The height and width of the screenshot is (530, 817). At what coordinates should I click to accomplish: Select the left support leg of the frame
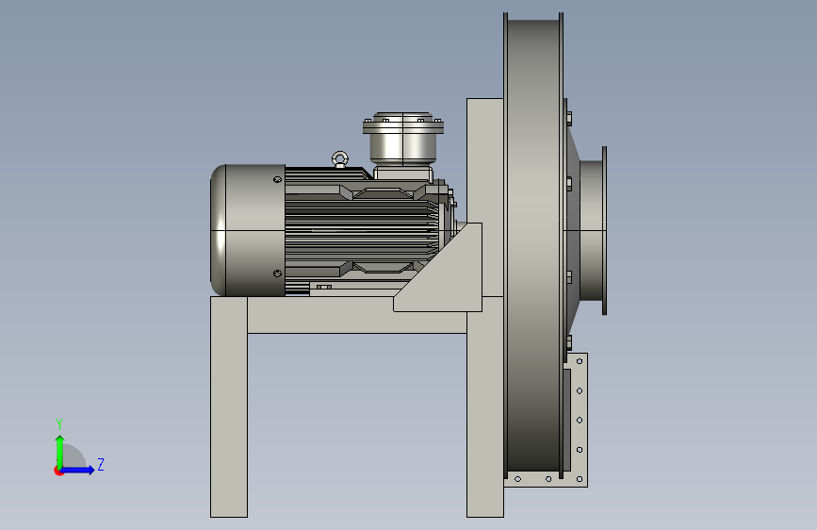point(229,406)
